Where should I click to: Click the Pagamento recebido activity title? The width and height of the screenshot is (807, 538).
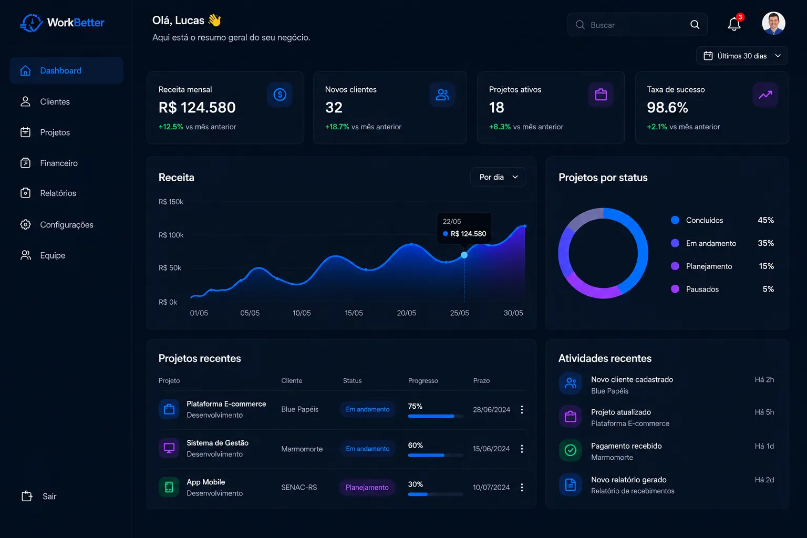coord(626,446)
